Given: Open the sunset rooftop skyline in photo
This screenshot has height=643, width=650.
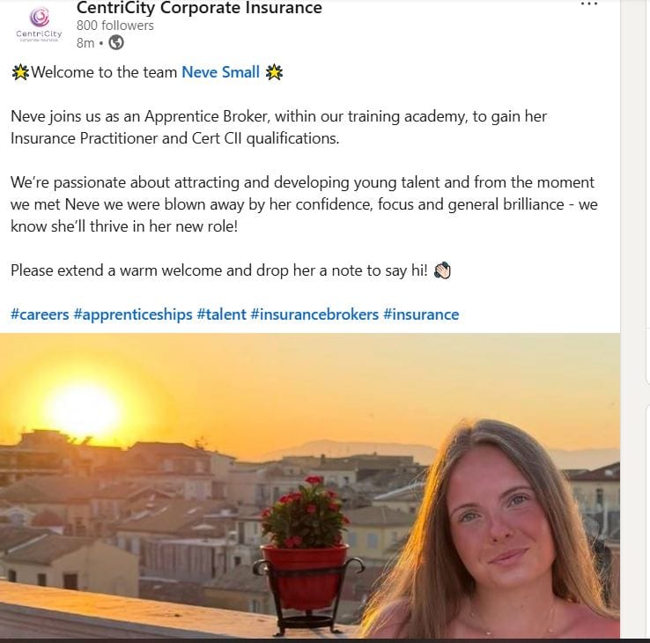Looking at the screenshot, I should [310, 486].
